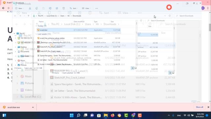Click the browser page vertical scrollbar
Screen dimensions: 211x119
(210, 27)
